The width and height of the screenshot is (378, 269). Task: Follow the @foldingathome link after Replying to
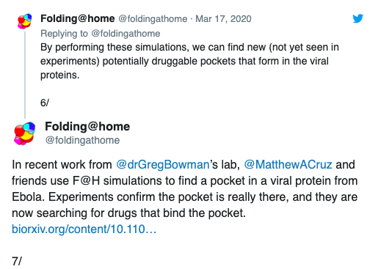[126, 34]
